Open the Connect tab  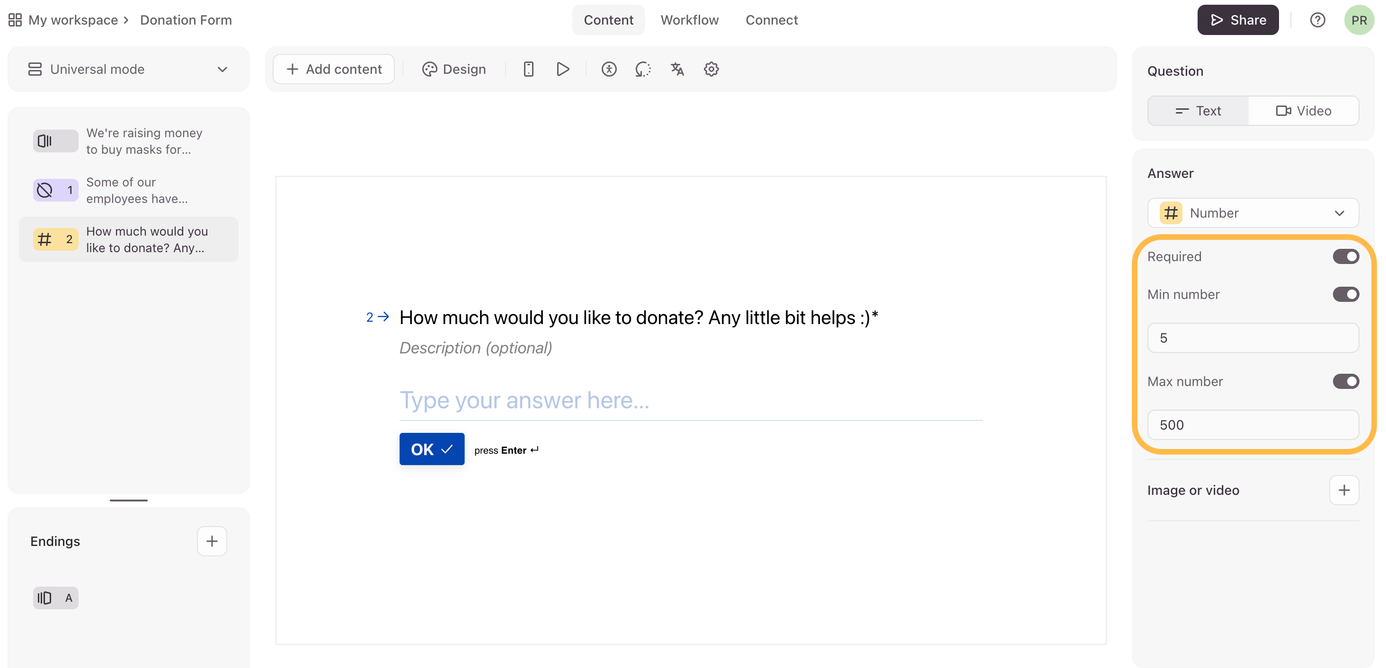pos(771,20)
